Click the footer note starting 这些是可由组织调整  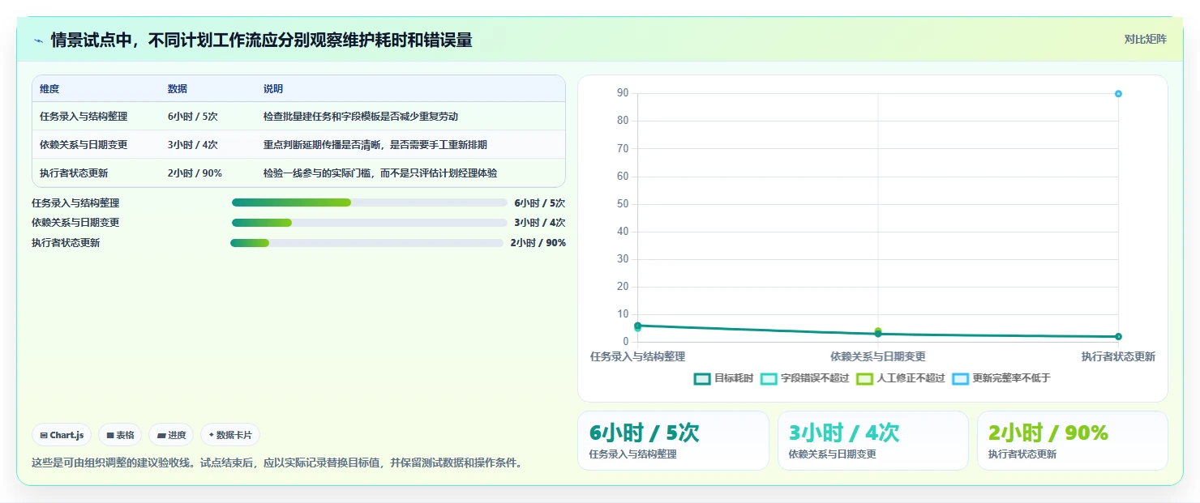[277, 463]
